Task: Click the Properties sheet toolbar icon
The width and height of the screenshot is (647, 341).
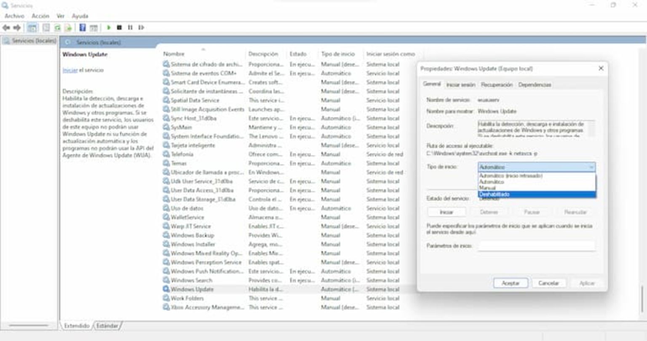Action: (46, 28)
